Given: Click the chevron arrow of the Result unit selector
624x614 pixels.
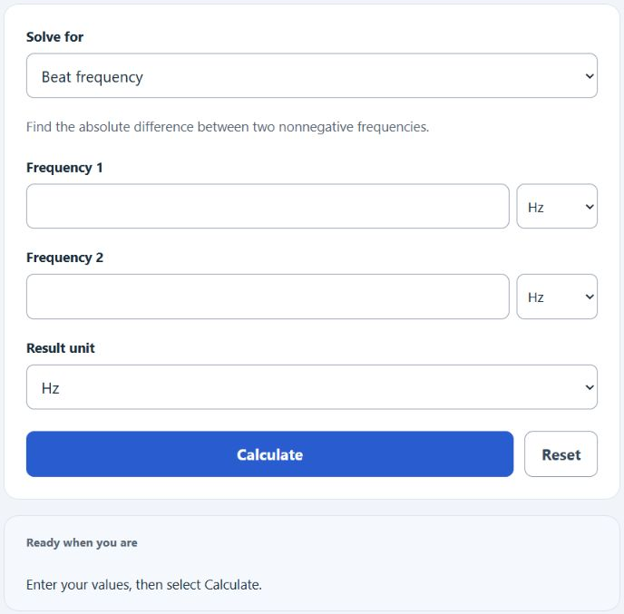Looking at the screenshot, I should pyautogui.click(x=590, y=387).
